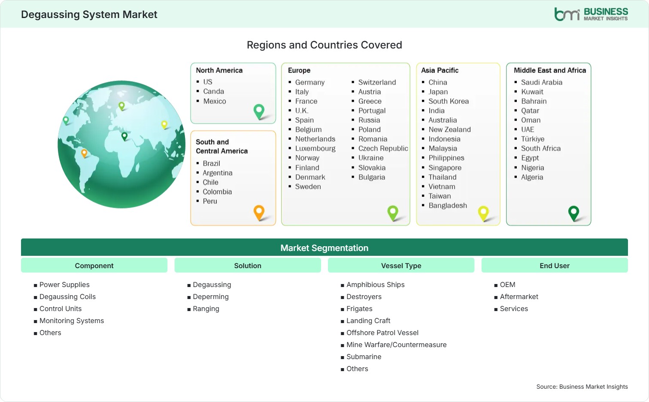This screenshot has height=402, width=649.
Task: Click 'OEM' under End User
Action: pos(507,284)
